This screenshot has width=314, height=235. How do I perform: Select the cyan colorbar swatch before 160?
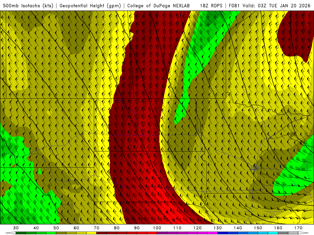[273, 233]
